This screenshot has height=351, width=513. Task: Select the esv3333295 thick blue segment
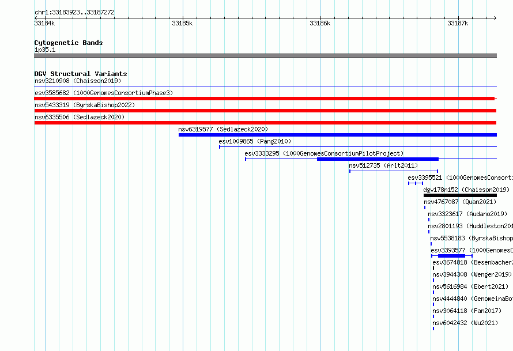tap(378, 159)
